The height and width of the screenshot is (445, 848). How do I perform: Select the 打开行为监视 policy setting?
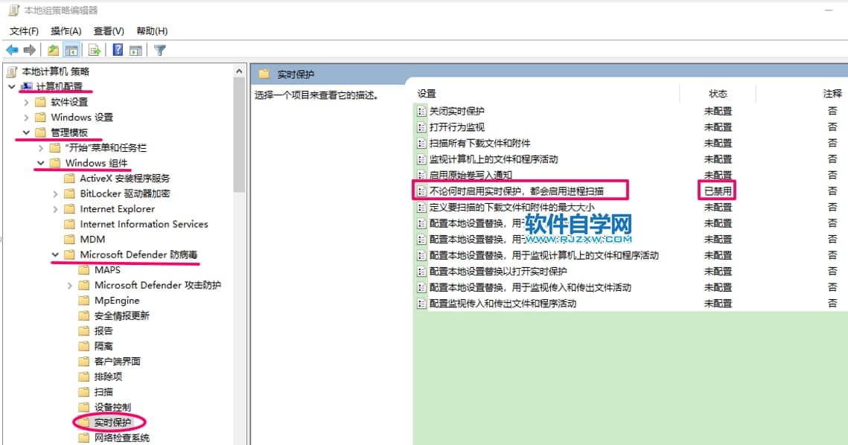[456, 127]
